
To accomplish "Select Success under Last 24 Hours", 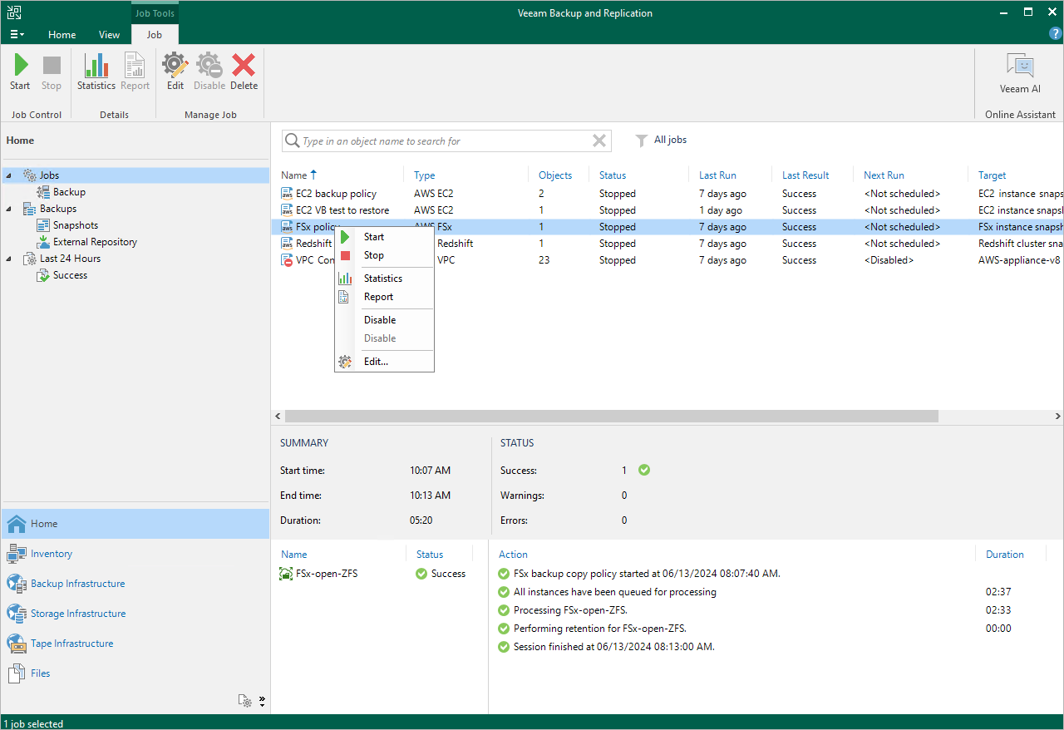I will 70,275.
